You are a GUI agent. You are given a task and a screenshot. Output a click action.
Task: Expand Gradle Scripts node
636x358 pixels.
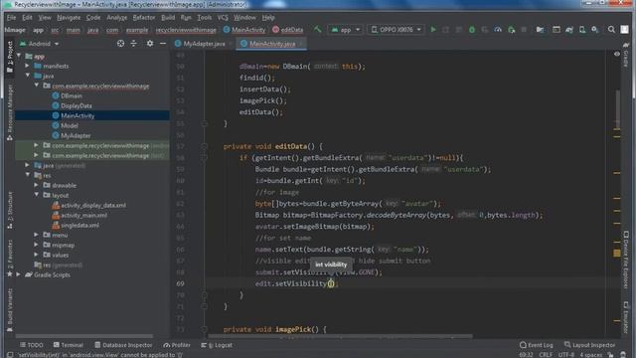[x=18, y=274]
